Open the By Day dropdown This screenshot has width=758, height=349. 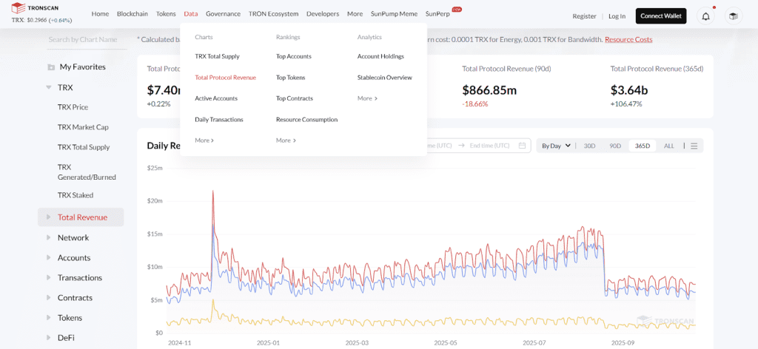556,146
